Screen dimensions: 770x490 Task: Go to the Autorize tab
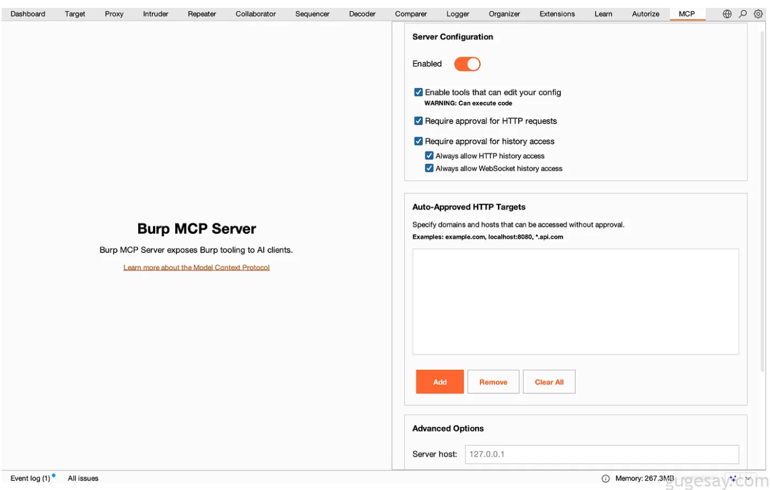click(x=646, y=14)
